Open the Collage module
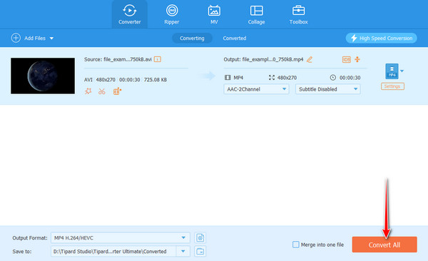Viewport: 428px width, 261px height. pos(256,14)
